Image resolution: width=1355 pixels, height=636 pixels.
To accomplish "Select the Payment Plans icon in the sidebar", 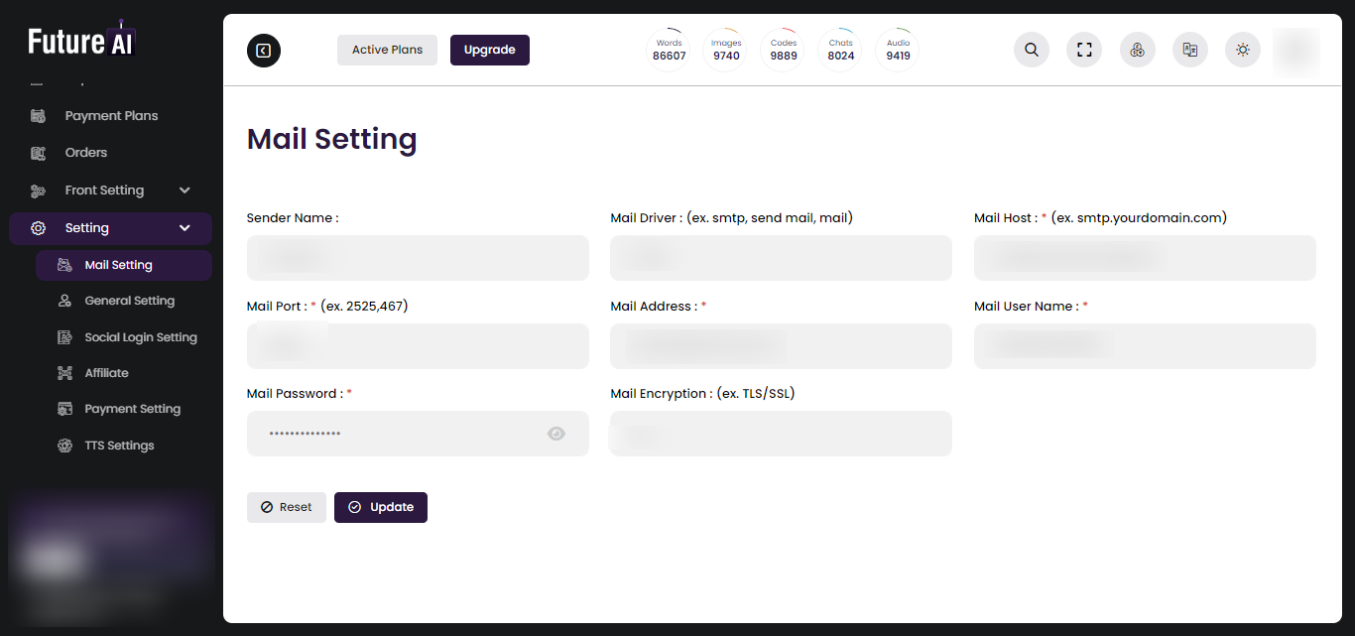I will [38, 115].
